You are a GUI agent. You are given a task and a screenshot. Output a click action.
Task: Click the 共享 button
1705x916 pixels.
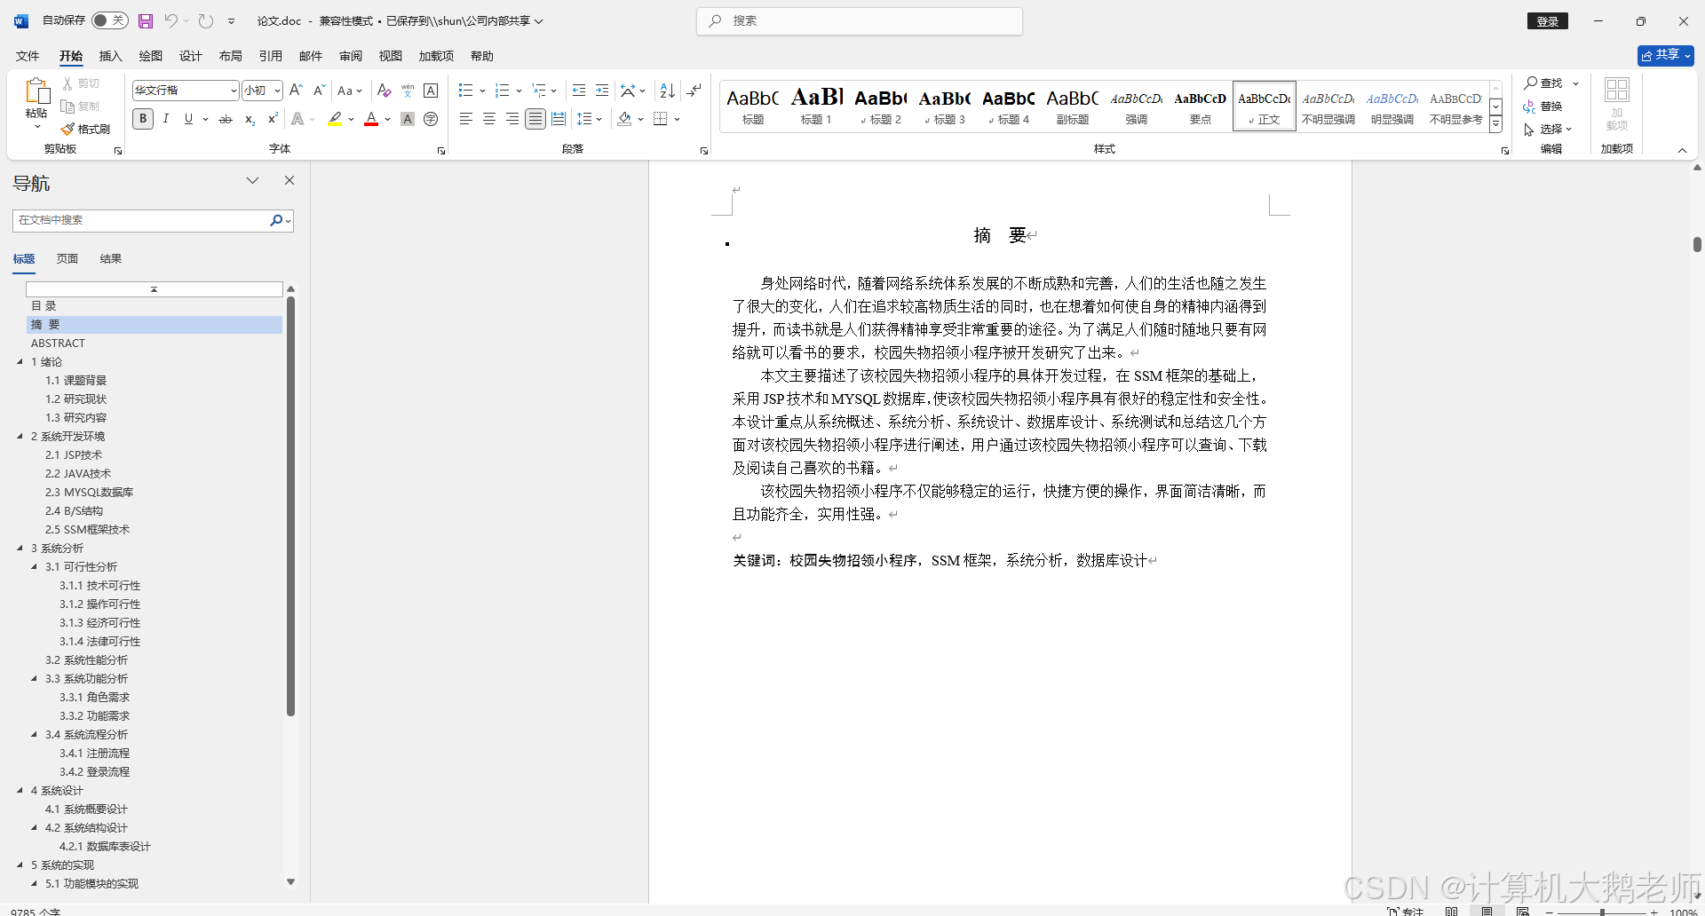pos(1664,54)
